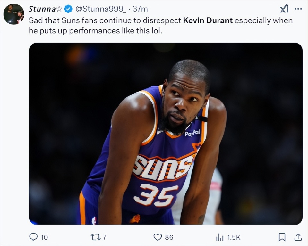Viewport: 308px width, 246px height.
Task: Toggle repost on this tweet
Action: point(95,237)
